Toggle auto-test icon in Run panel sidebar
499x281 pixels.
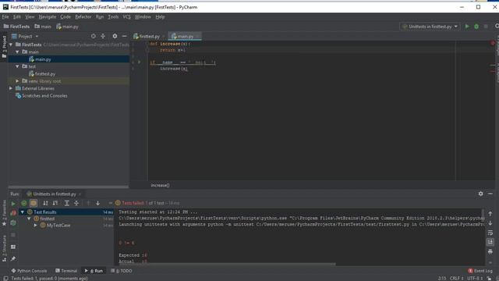coord(13,223)
